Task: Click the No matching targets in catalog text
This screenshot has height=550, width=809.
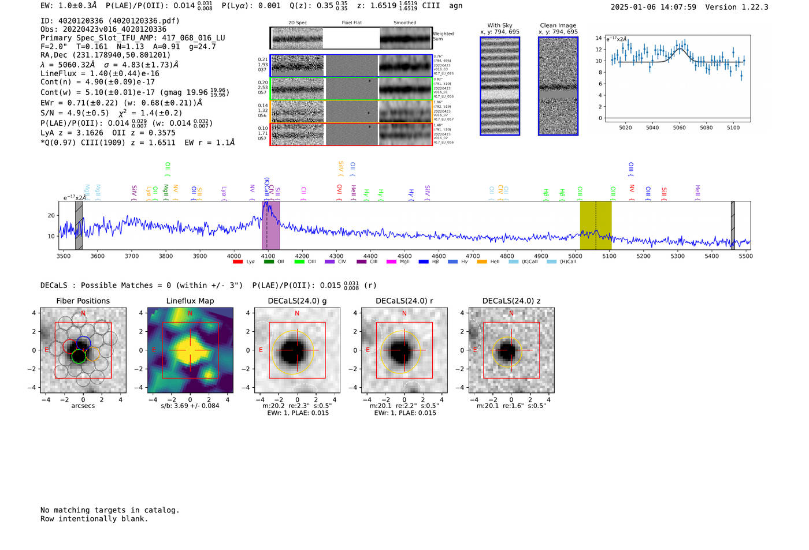Action: click(110, 510)
